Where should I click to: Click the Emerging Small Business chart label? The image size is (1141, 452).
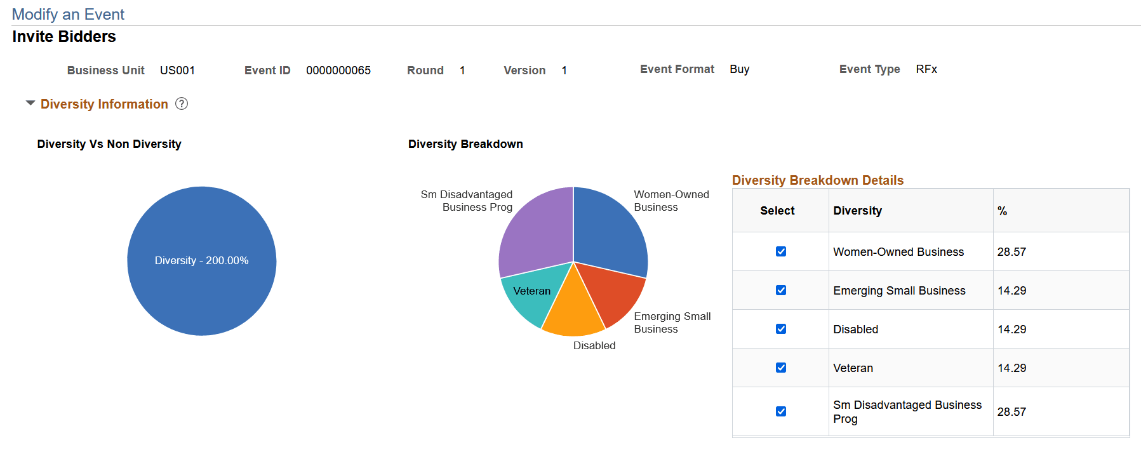click(x=672, y=322)
